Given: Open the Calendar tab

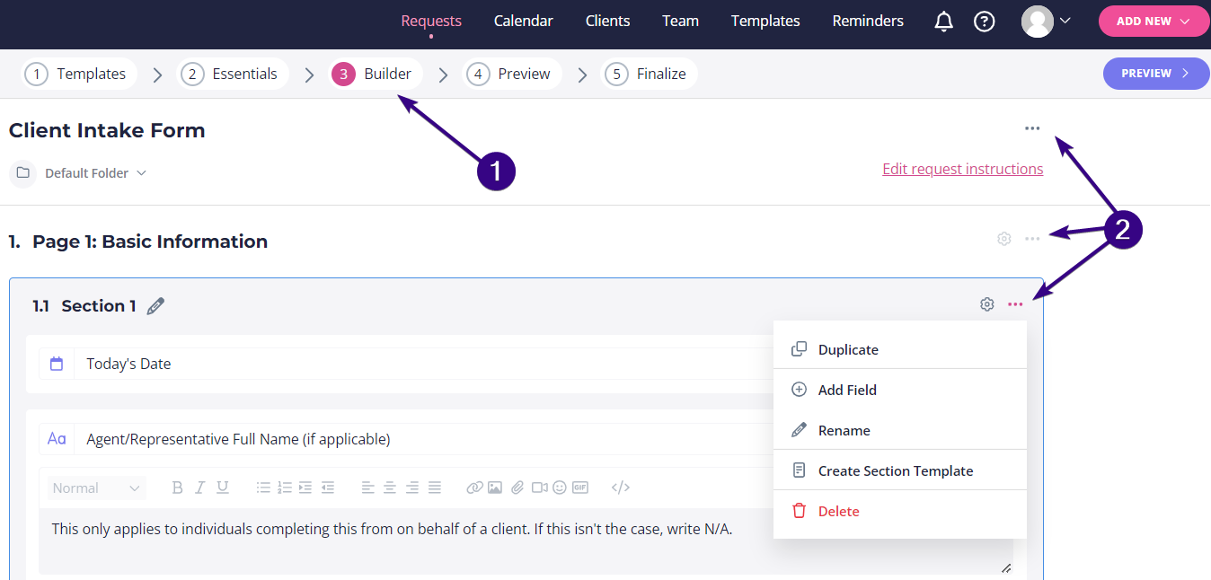Looking at the screenshot, I should click(524, 21).
